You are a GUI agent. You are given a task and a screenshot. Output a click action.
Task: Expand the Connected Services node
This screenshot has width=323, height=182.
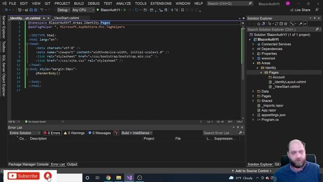pyautogui.click(x=253, y=44)
